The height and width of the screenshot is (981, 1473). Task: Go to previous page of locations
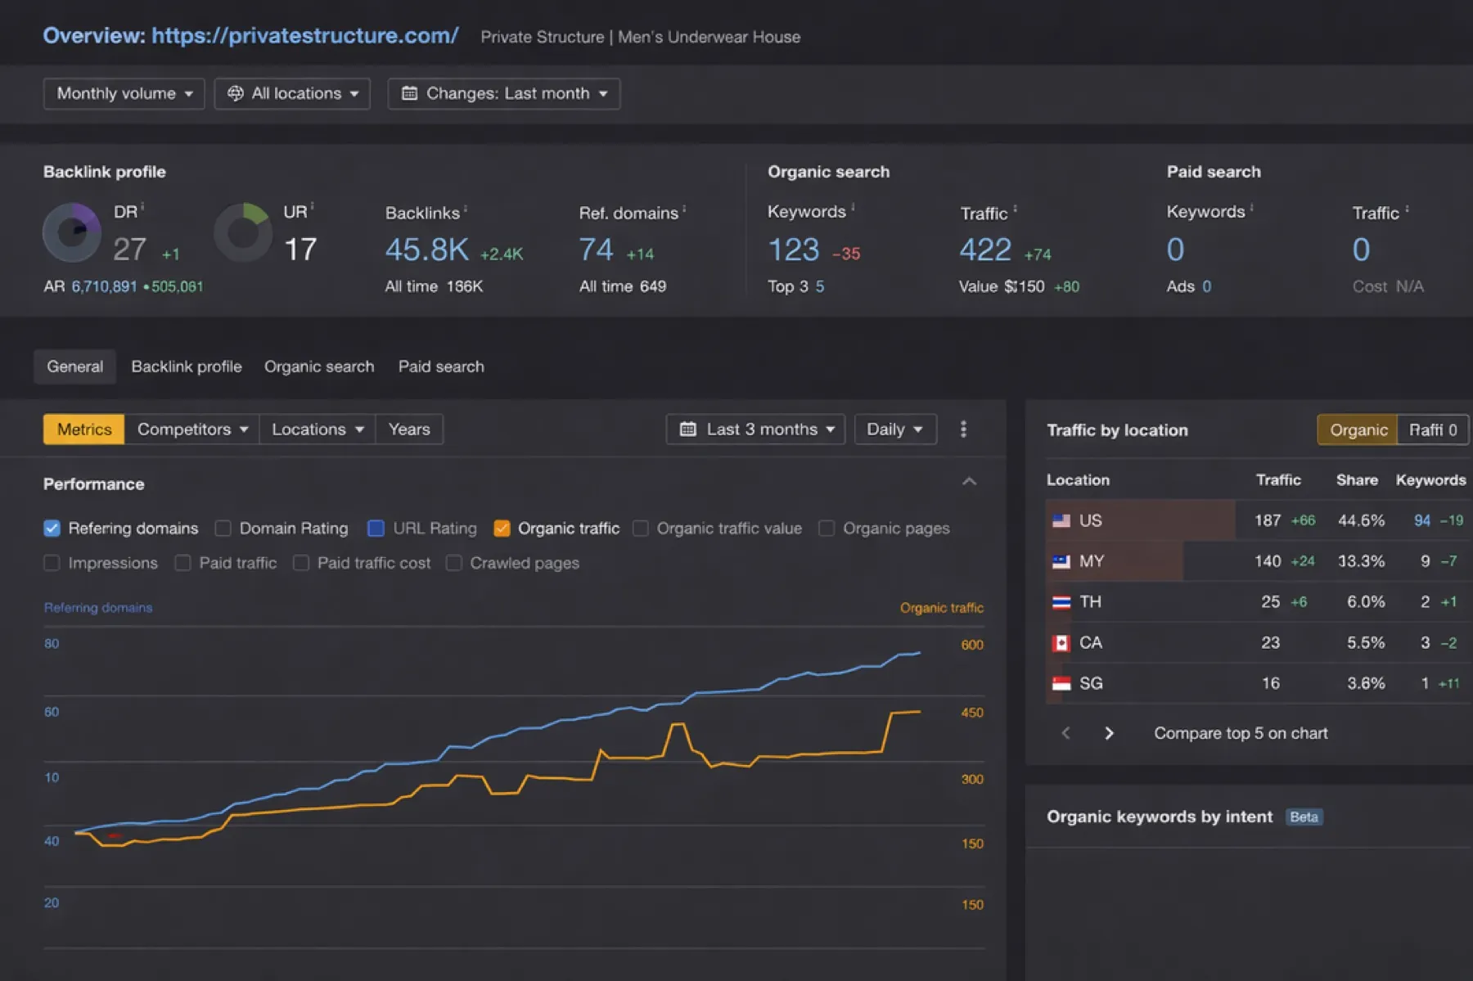[x=1065, y=733]
